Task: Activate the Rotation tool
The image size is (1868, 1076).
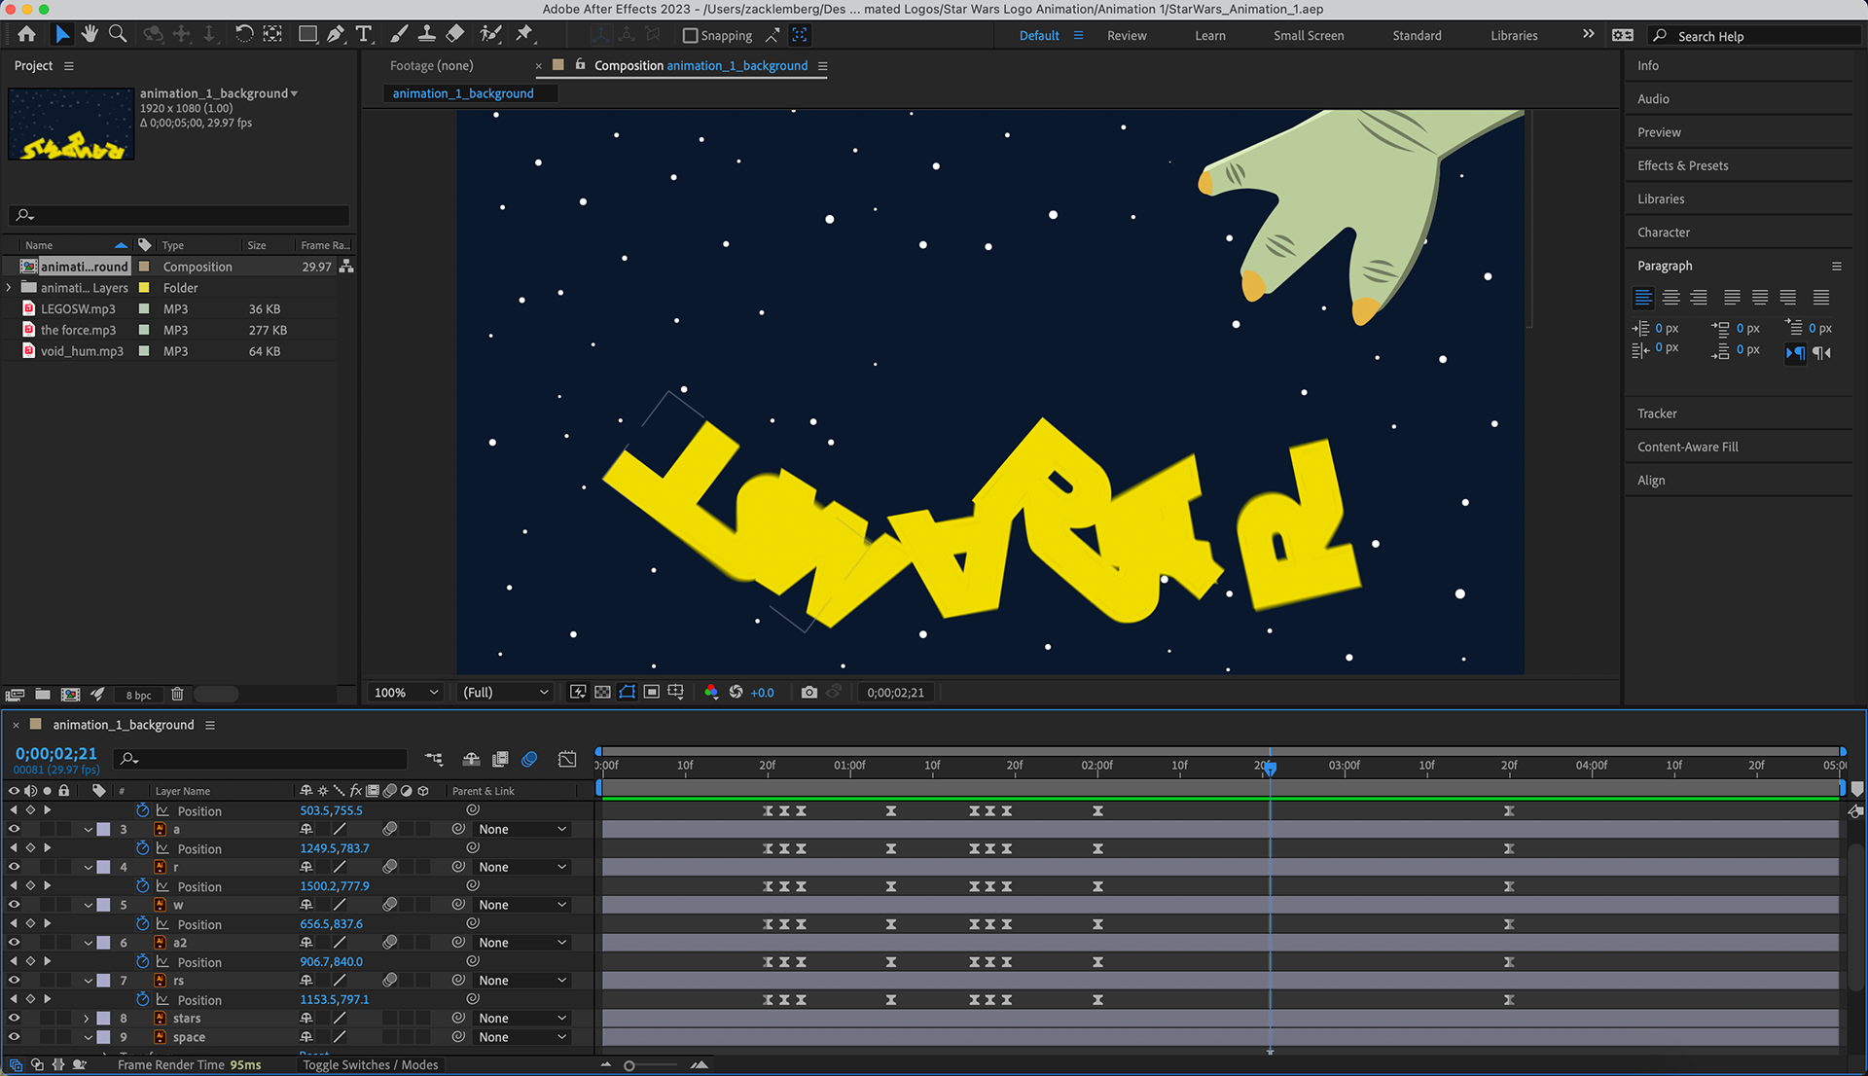Action: tap(244, 34)
